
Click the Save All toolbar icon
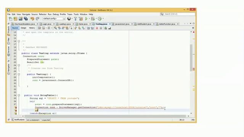[26, 19]
